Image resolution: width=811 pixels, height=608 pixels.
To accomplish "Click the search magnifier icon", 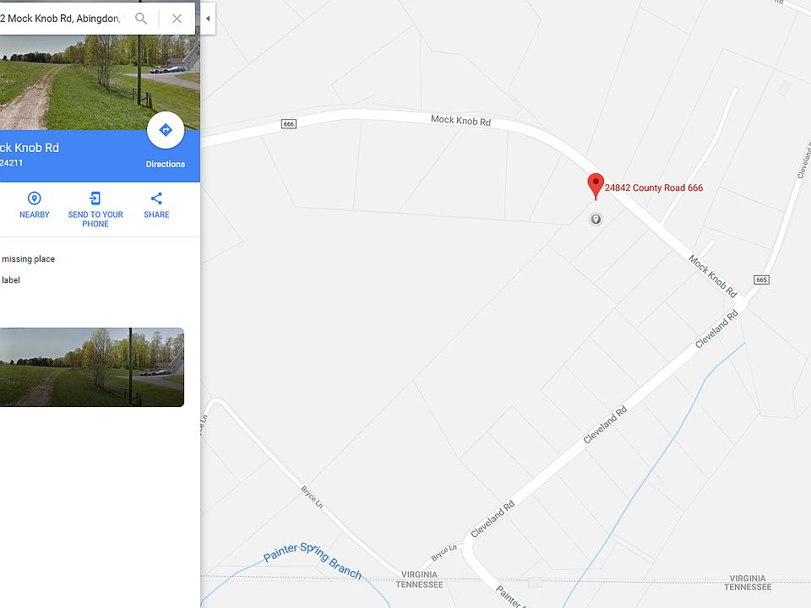I will point(141,19).
